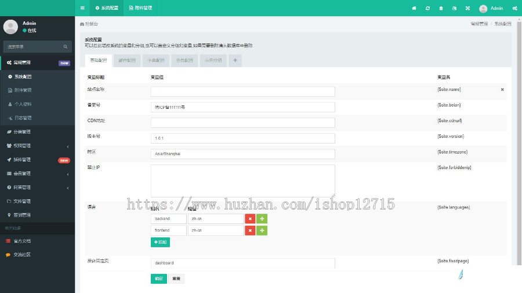
Task: Click the 禁止IP textarea
Action: [x=242, y=181]
